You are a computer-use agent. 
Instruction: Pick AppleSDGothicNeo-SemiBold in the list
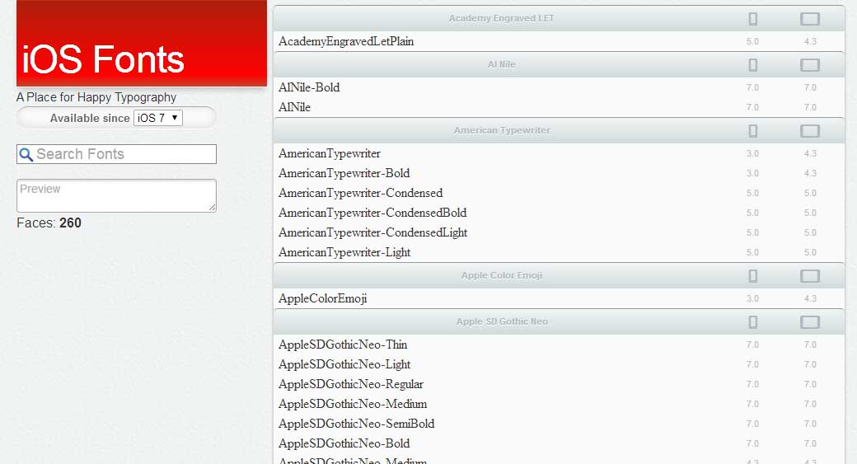coord(356,424)
